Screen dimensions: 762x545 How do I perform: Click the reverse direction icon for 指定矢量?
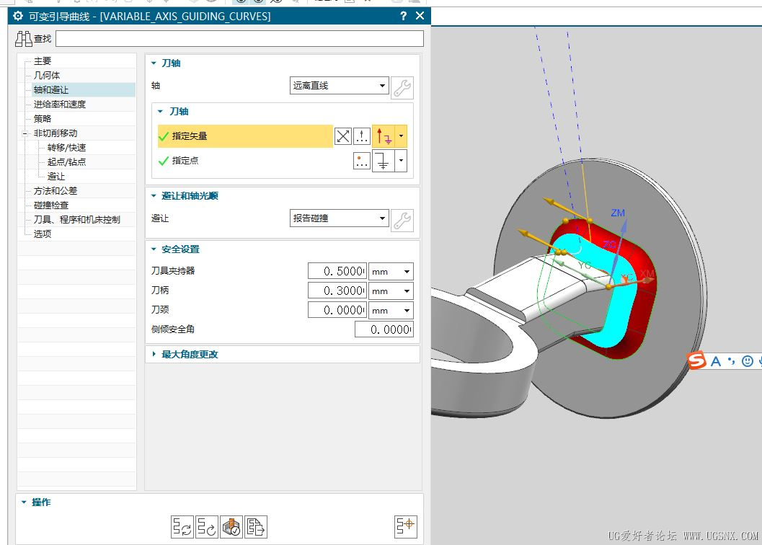point(343,137)
